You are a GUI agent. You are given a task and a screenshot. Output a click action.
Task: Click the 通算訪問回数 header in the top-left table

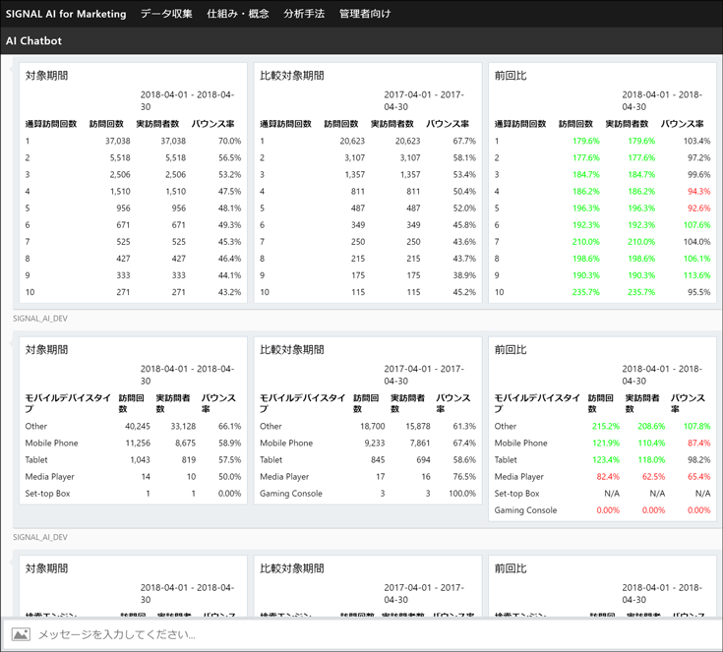pos(51,124)
